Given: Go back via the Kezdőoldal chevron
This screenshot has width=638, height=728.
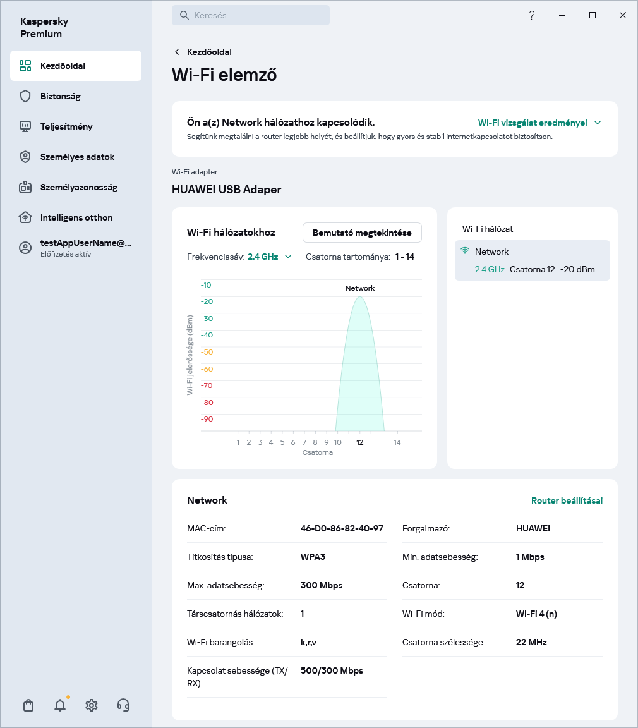Looking at the screenshot, I should 177,52.
